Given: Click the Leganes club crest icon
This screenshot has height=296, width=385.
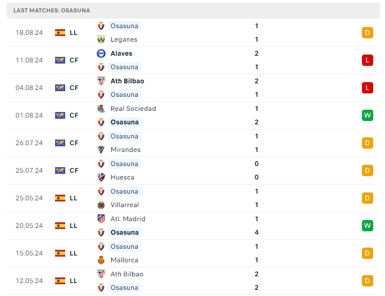Looking at the screenshot, I should click(x=101, y=39).
